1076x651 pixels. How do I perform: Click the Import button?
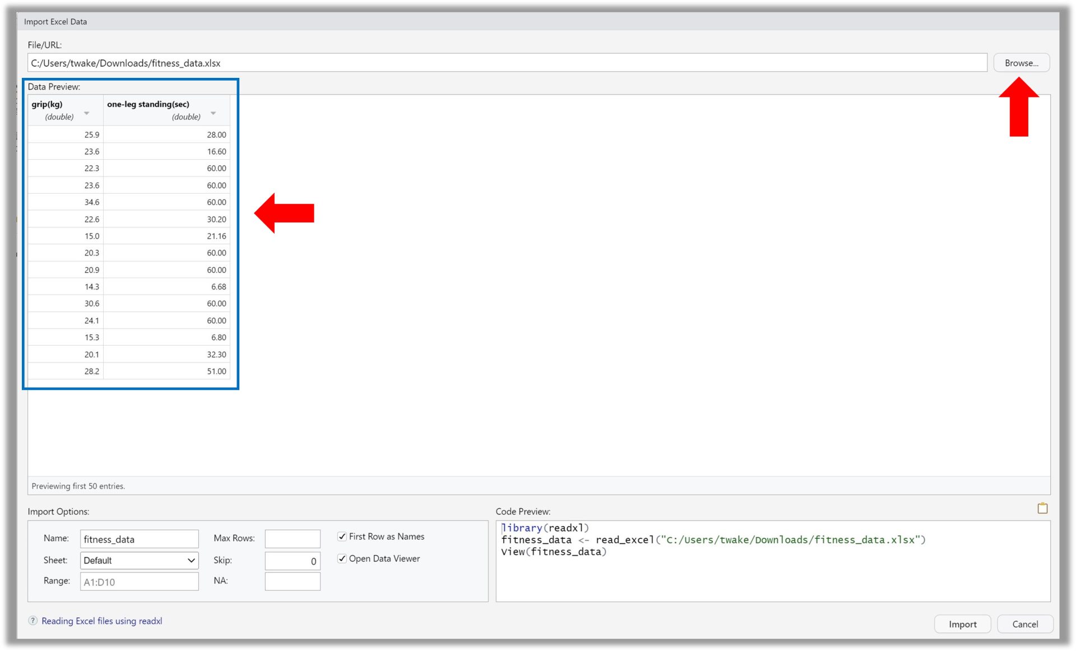tap(962, 624)
